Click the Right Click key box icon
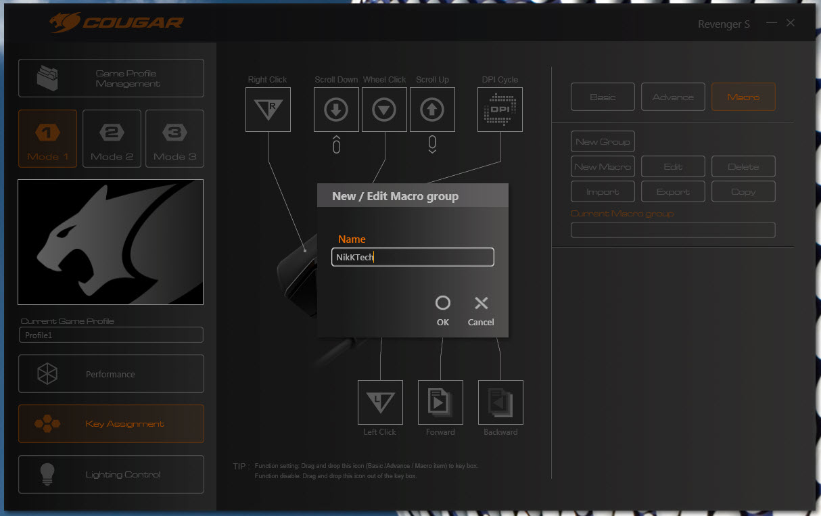Viewport: 821px width, 516px height. (x=268, y=110)
